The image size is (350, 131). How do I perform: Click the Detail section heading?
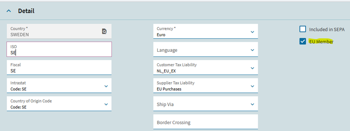[26, 11]
